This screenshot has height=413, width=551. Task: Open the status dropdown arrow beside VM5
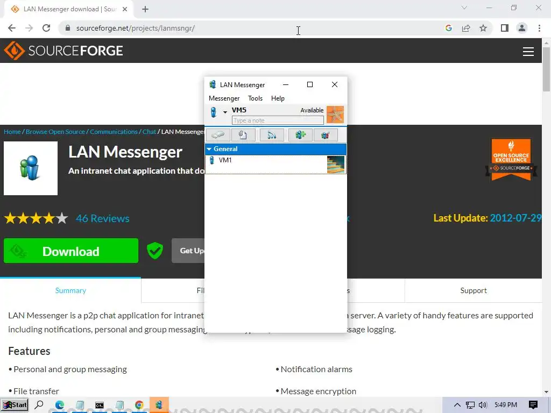click(x=225, y=112)
